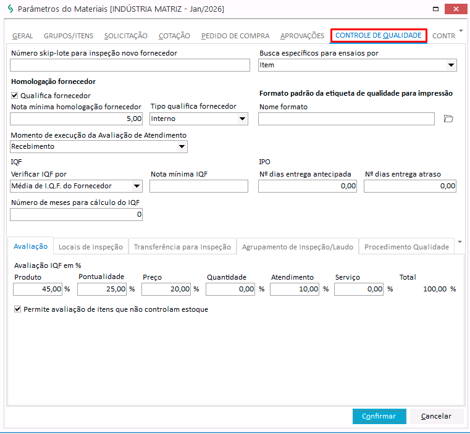470x434 pixels.
Task: Click the Cancelar button
Action: pos(436,416)
